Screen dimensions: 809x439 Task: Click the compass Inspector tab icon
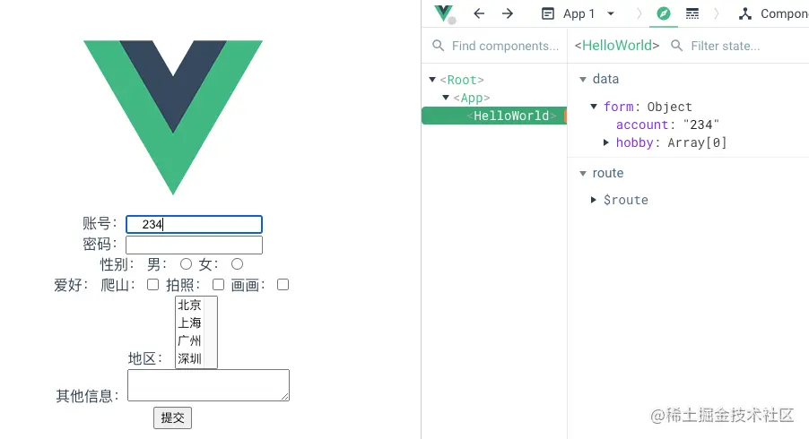coord(664,13)
